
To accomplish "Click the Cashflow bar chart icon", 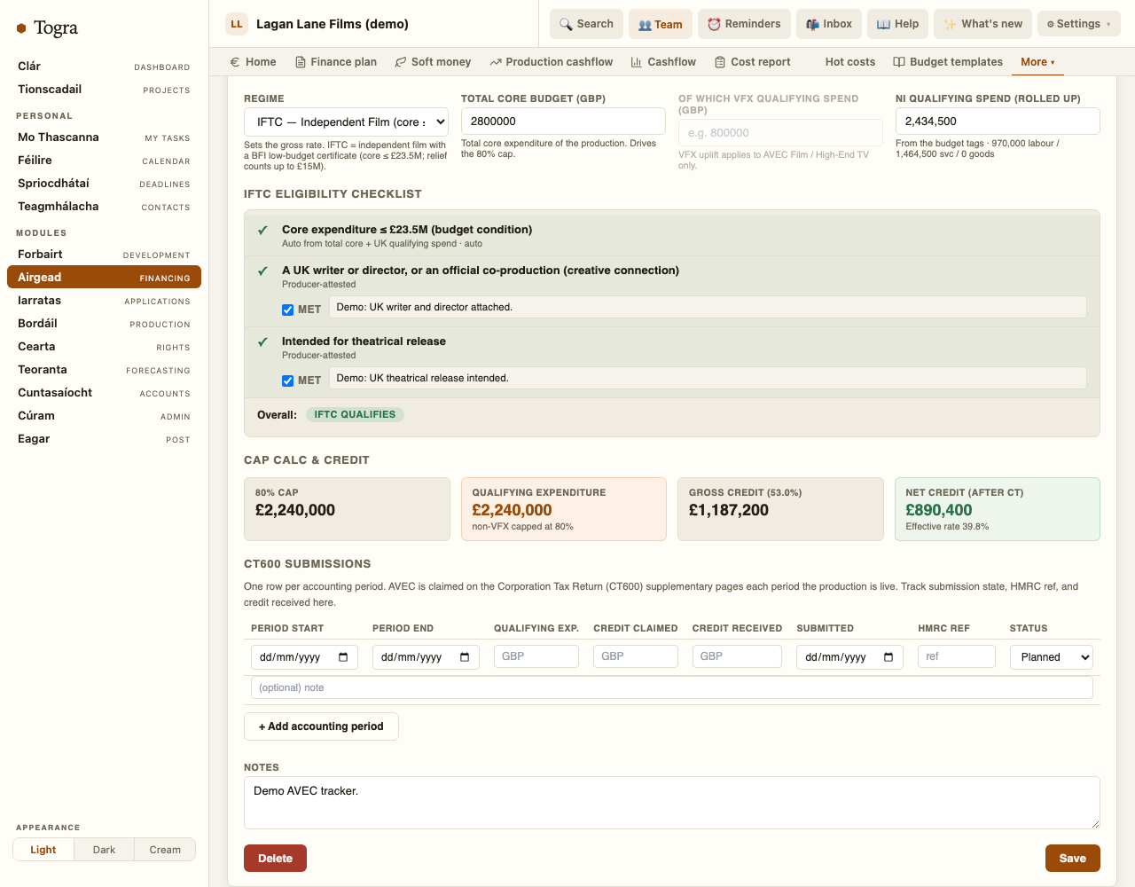I will click(x=637, y=62).
